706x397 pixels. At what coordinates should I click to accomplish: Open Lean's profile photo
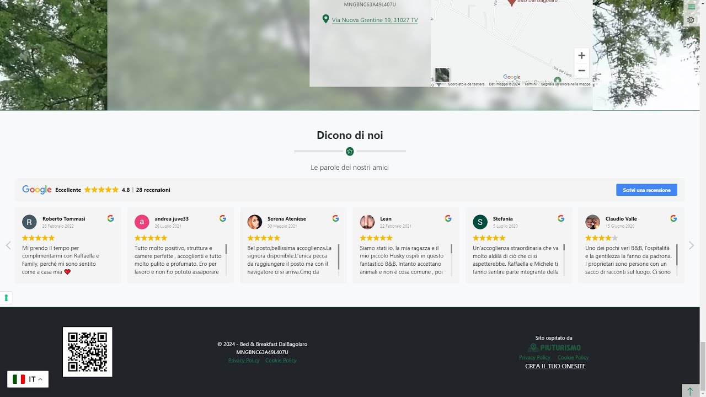[367, 222]
